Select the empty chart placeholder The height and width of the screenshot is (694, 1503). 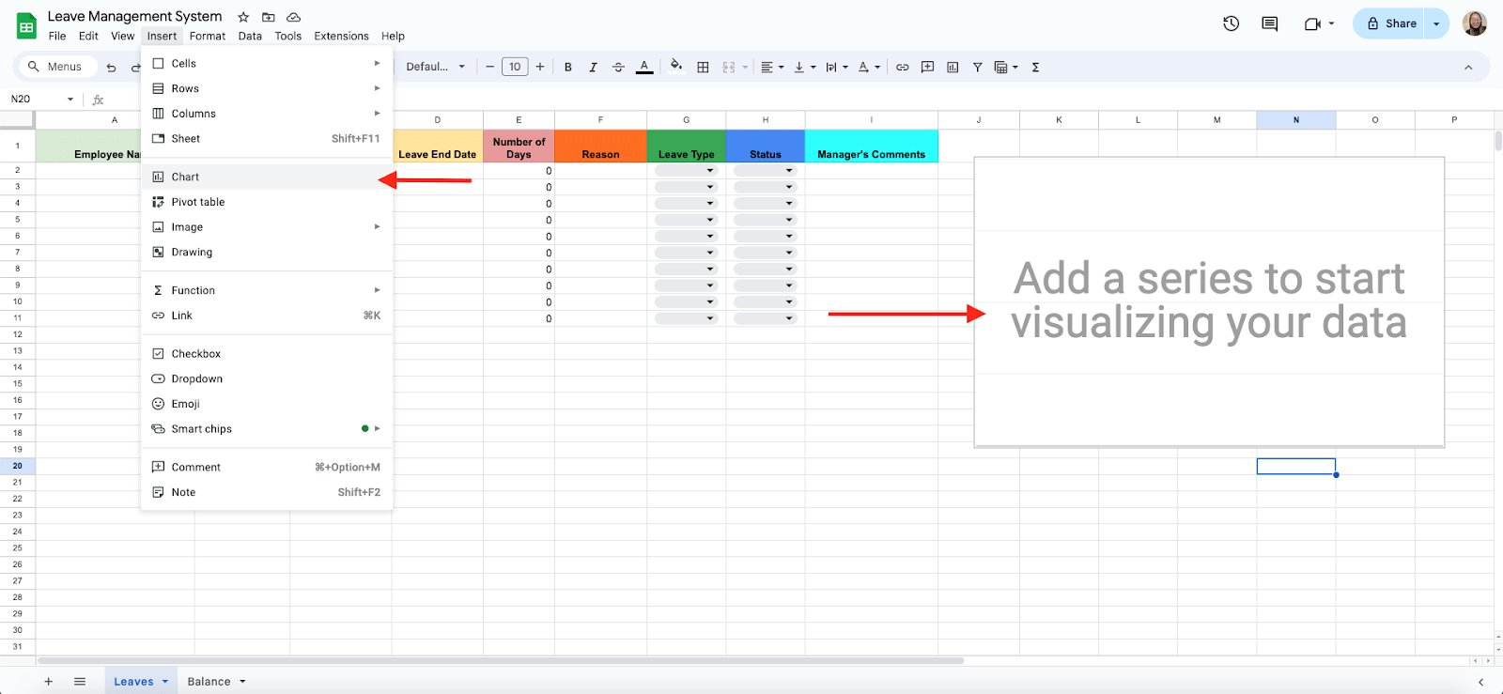(x=1209, y=301)
